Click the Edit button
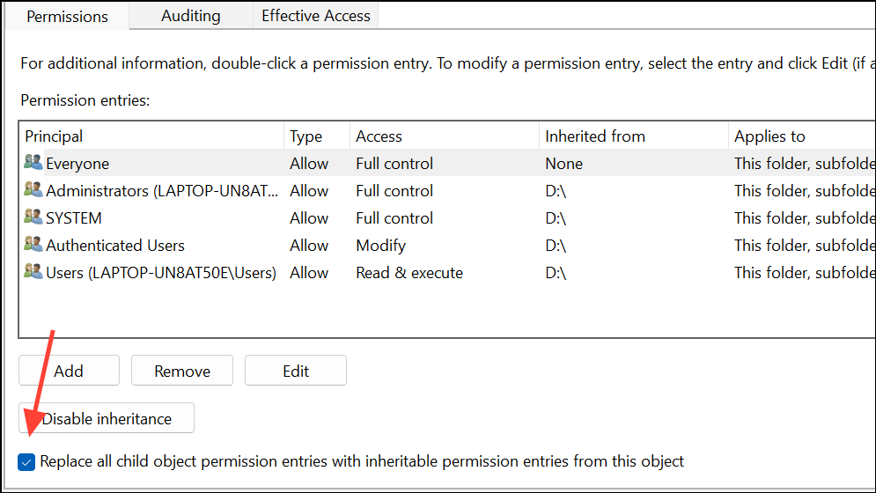 [x=296, y=371]
